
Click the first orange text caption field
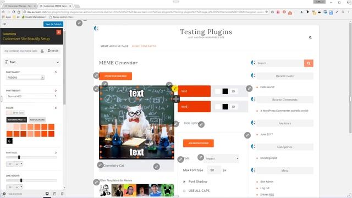click(194, 91)
